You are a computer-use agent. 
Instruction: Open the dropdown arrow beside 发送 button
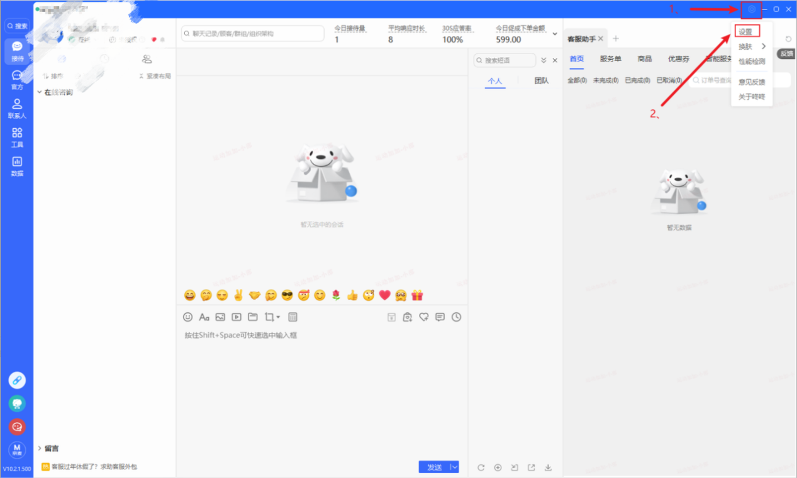tap(454, 467)
